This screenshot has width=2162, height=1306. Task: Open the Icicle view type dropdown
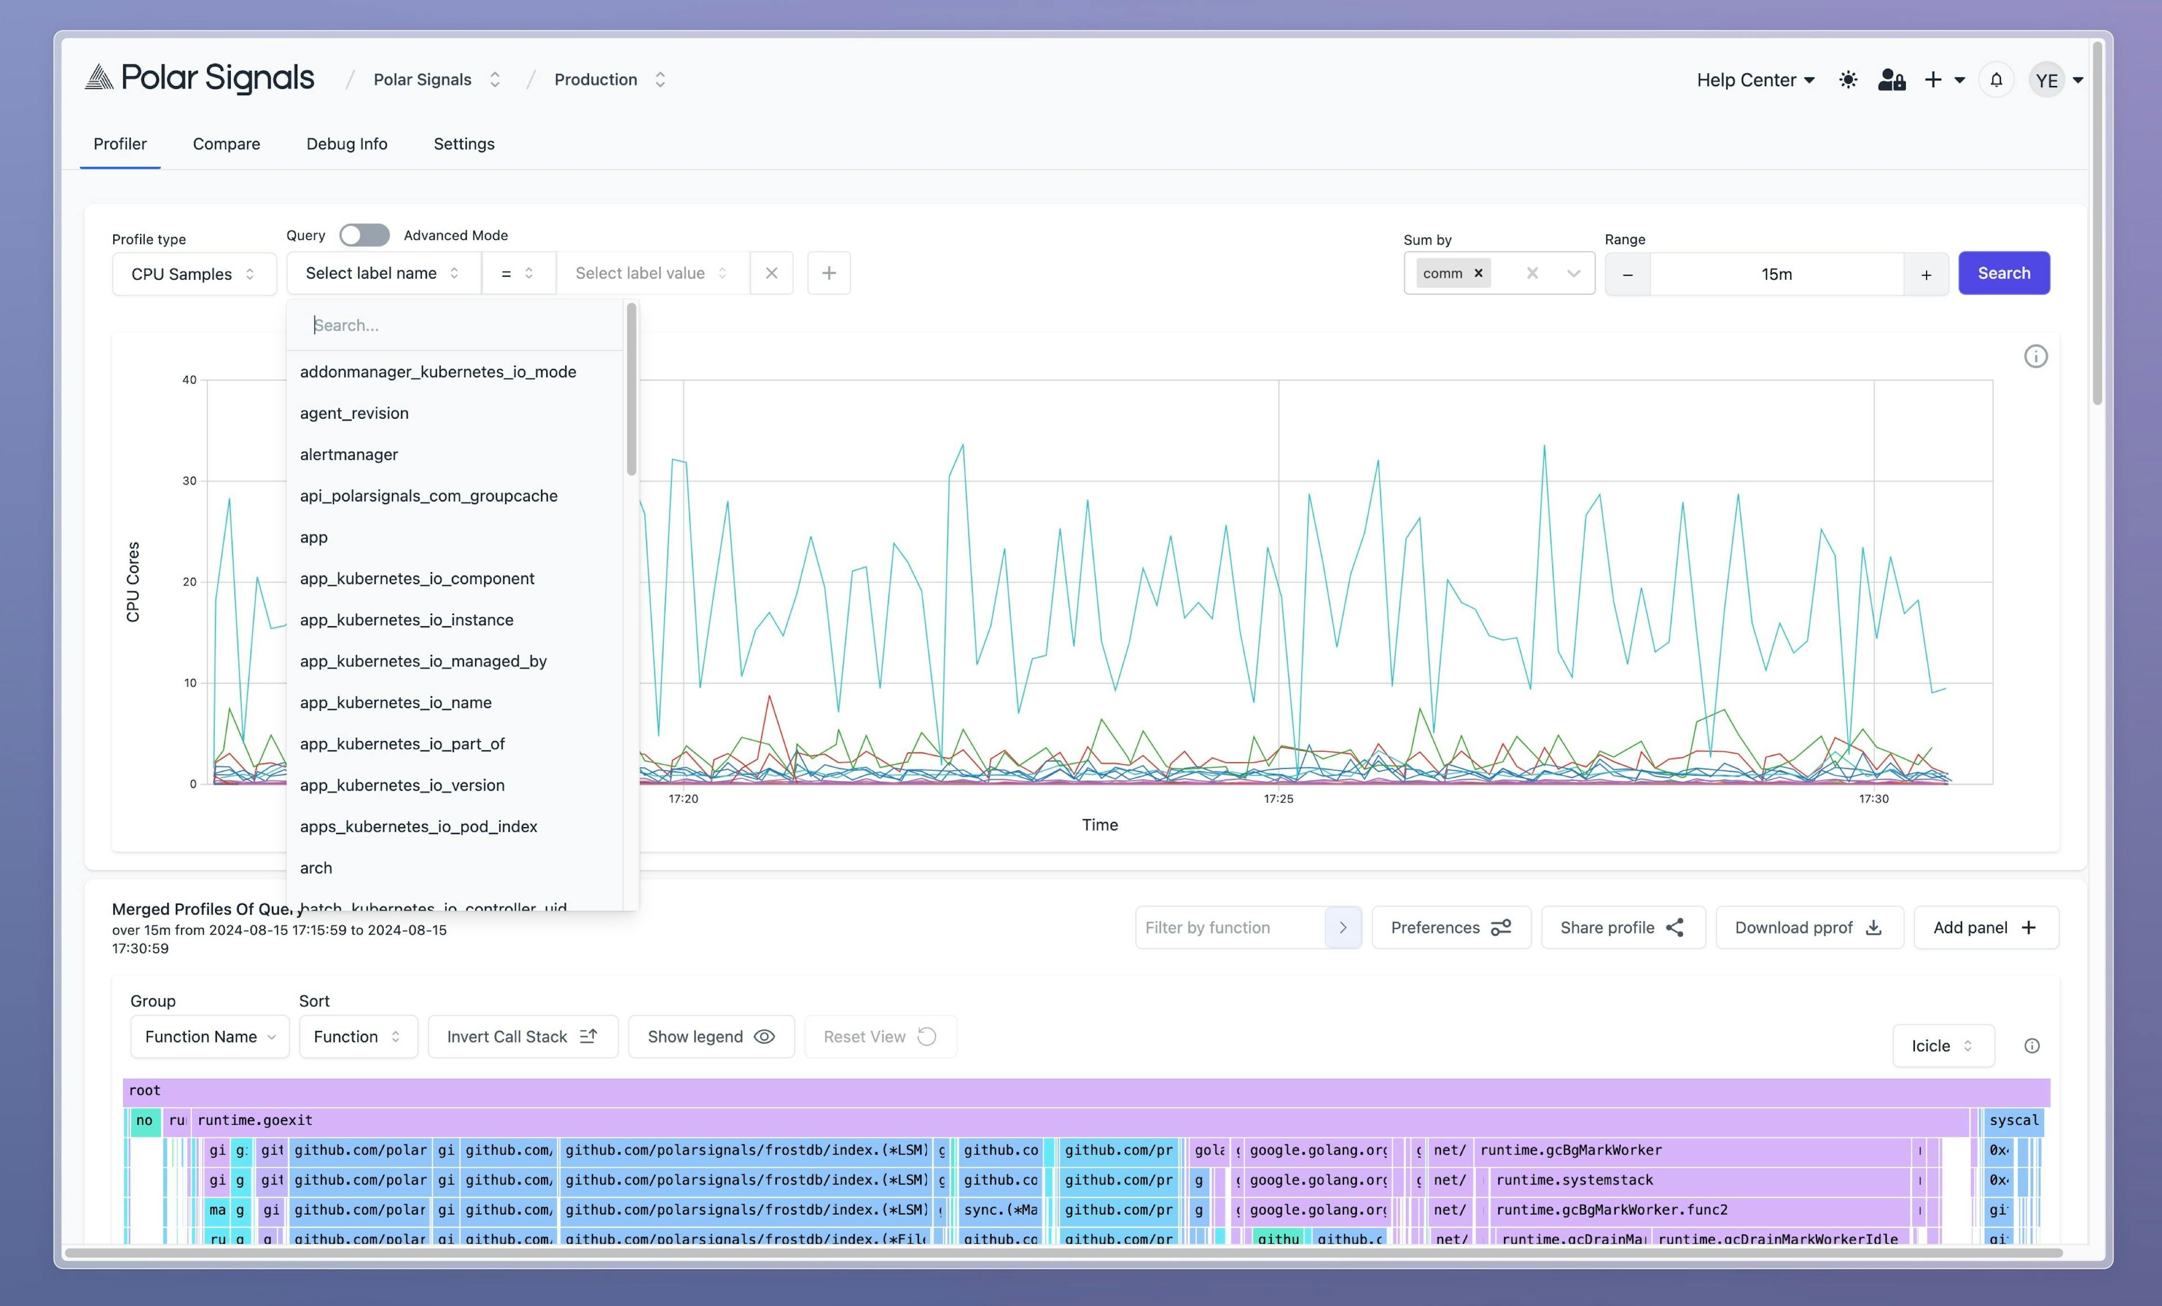1942,1045
